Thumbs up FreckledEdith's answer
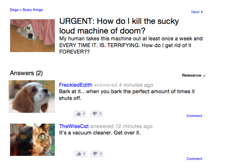 80,114
